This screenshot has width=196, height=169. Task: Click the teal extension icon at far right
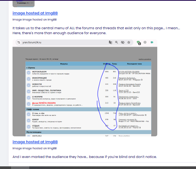[x=152, y=42]
